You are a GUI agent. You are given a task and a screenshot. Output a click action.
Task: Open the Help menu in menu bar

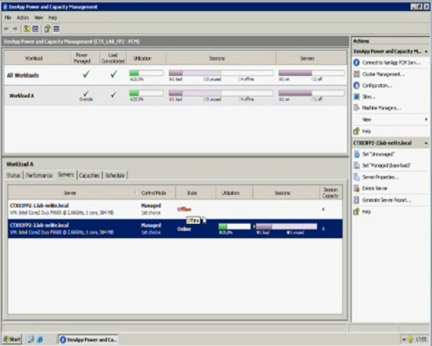point(53,18)
